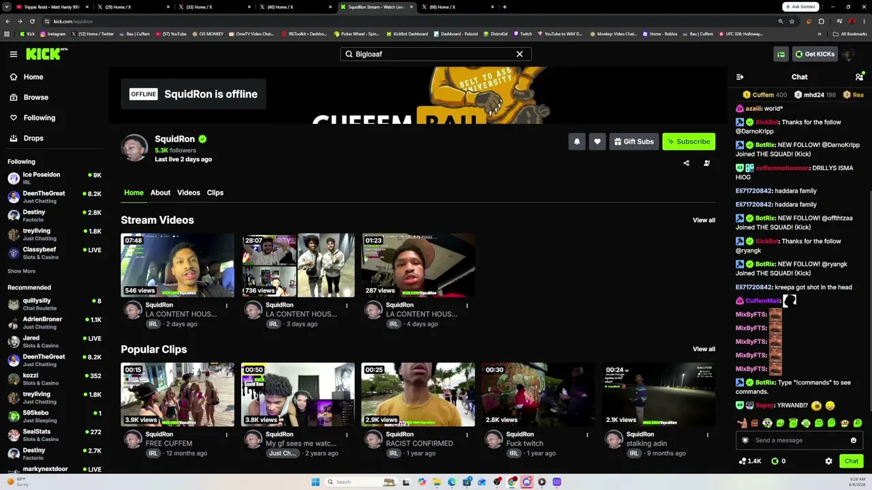
Task: View all Stream Videos
Action: click(x=704, y=220)
